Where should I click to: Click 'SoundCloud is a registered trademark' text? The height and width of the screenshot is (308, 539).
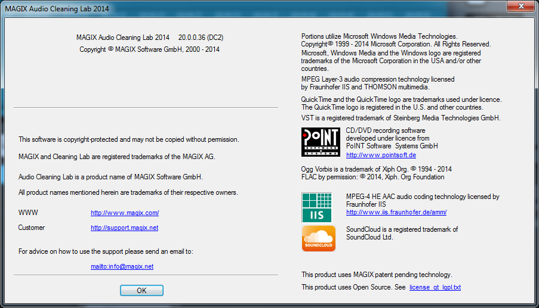click(x=402, y=229)
